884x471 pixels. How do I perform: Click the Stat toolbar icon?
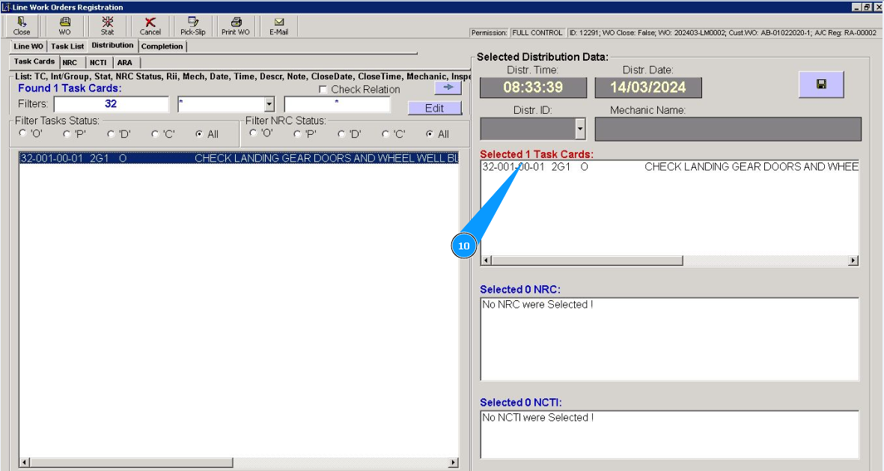107,26
